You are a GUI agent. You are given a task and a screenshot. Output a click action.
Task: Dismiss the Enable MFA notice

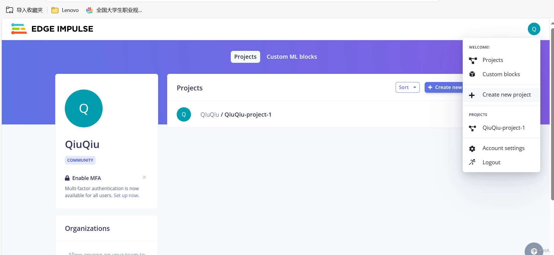coord(144,177)
